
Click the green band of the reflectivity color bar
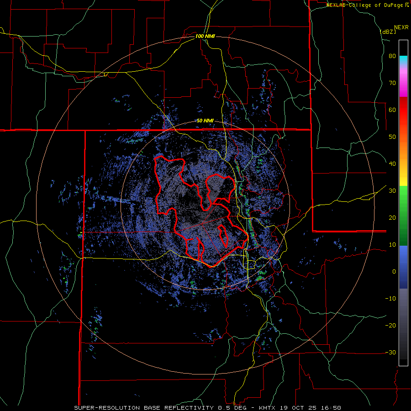pos(403,216)
